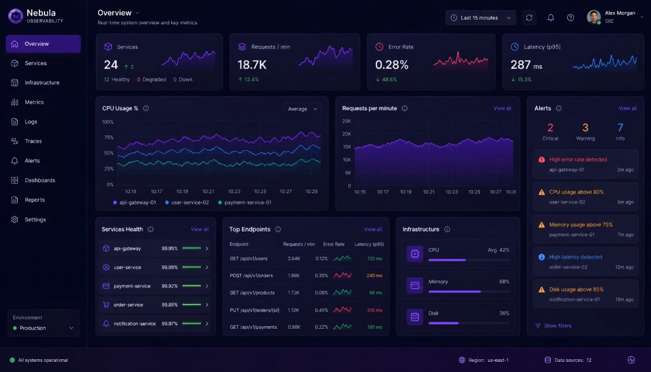
Task: Click the Requests / min layers icon
Action: [242, 47]
